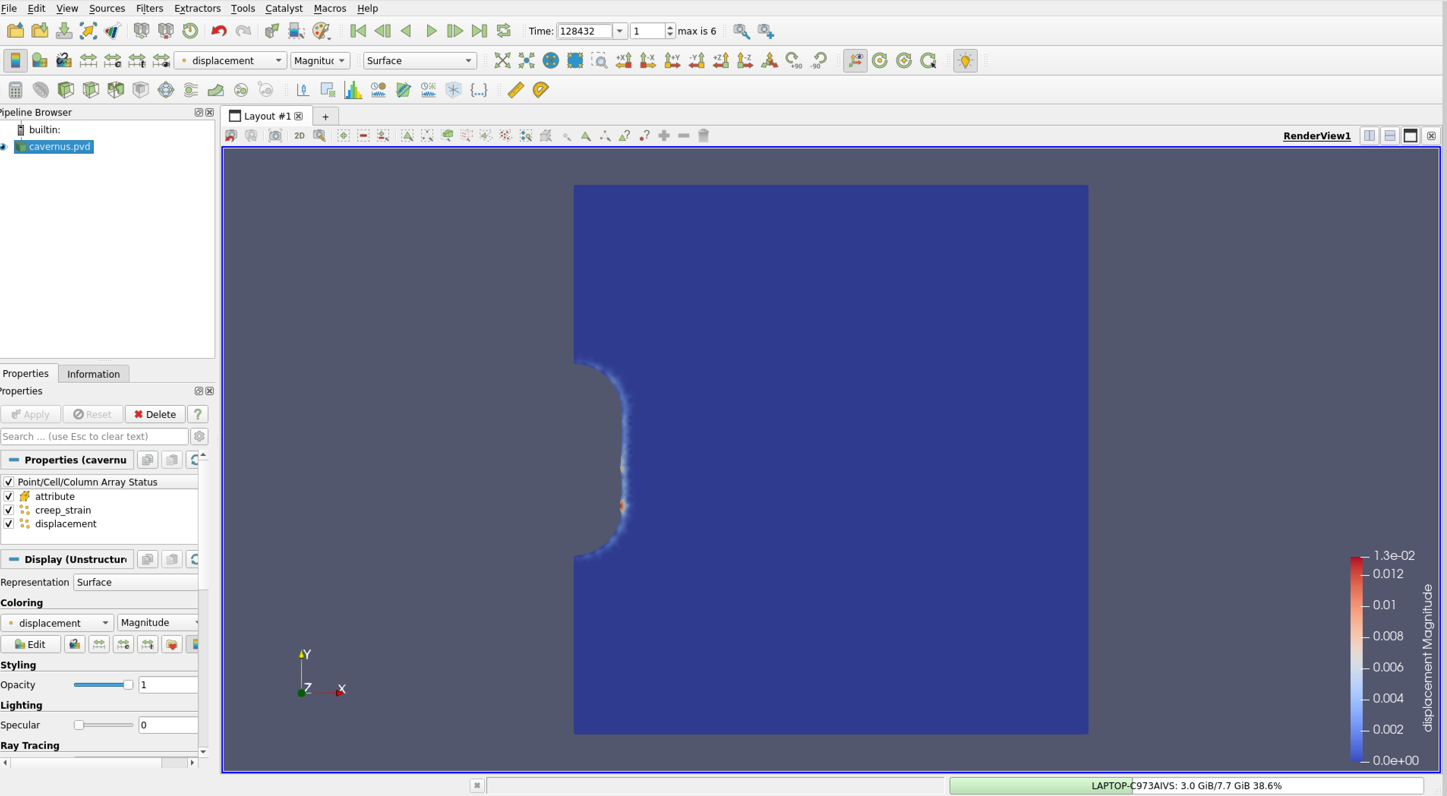Set view direction to +X
Image resolution: width=1447 pixels, height=796 pixels.
(x=623, y=60)
